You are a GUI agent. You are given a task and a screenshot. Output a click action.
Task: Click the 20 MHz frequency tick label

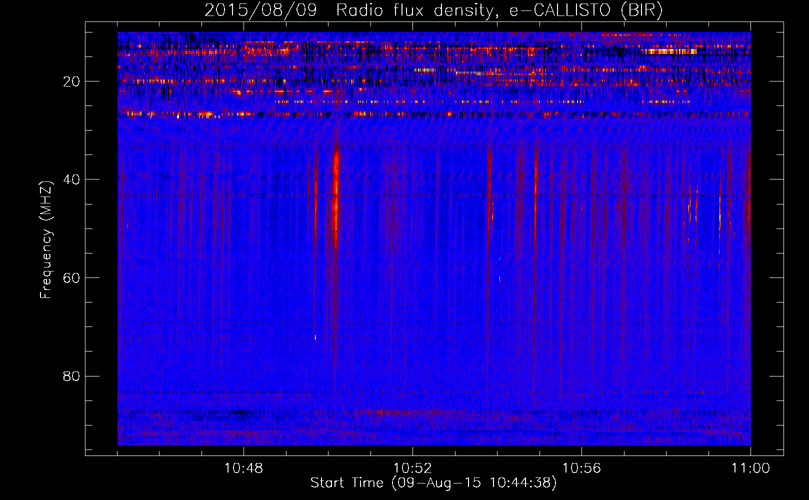pos(71,81)
